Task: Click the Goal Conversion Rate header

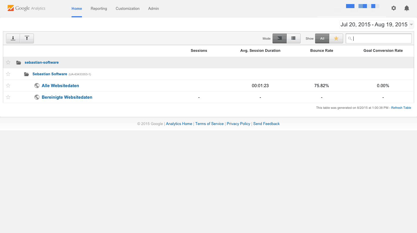Action: (383, 51)
